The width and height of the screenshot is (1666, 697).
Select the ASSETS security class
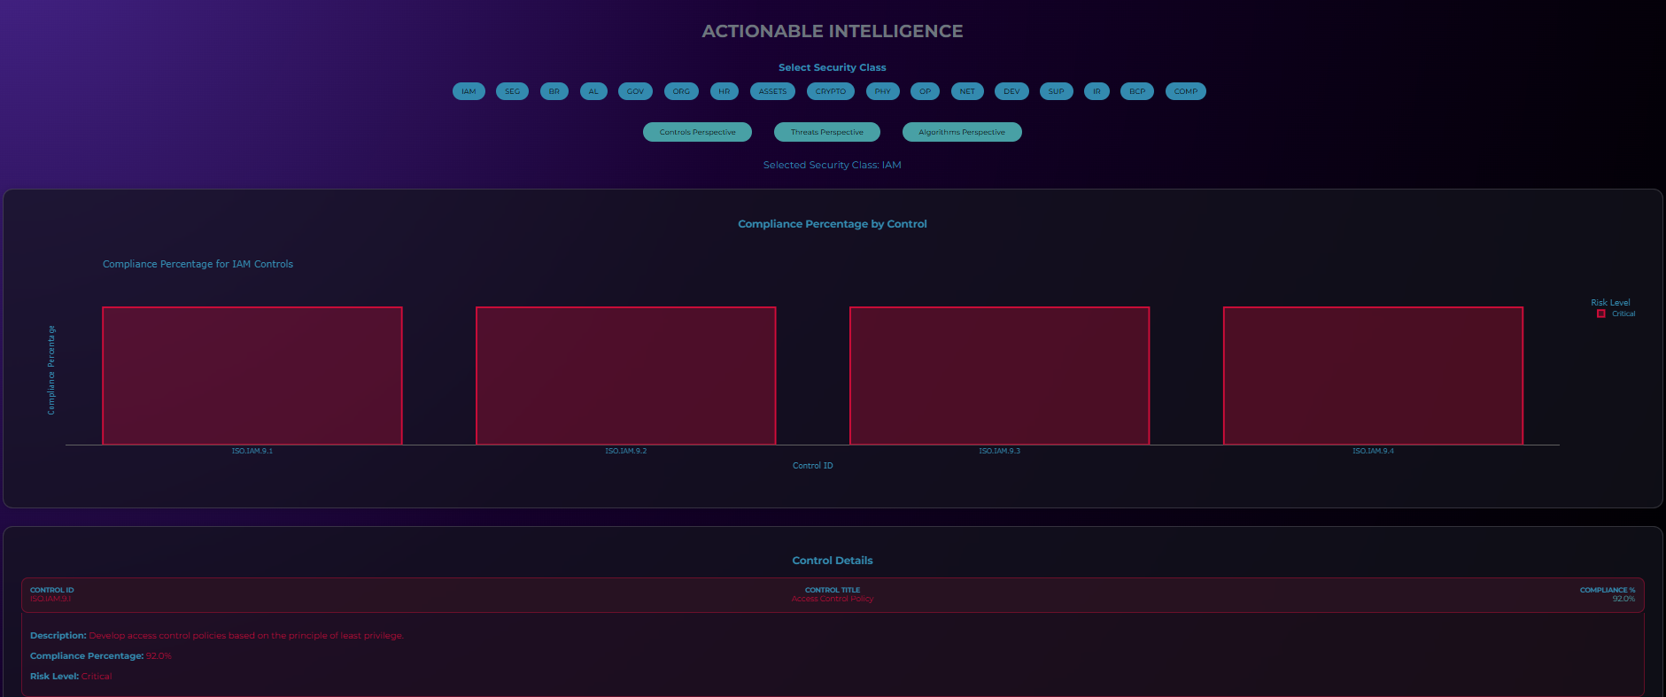(x=772, y=91)
